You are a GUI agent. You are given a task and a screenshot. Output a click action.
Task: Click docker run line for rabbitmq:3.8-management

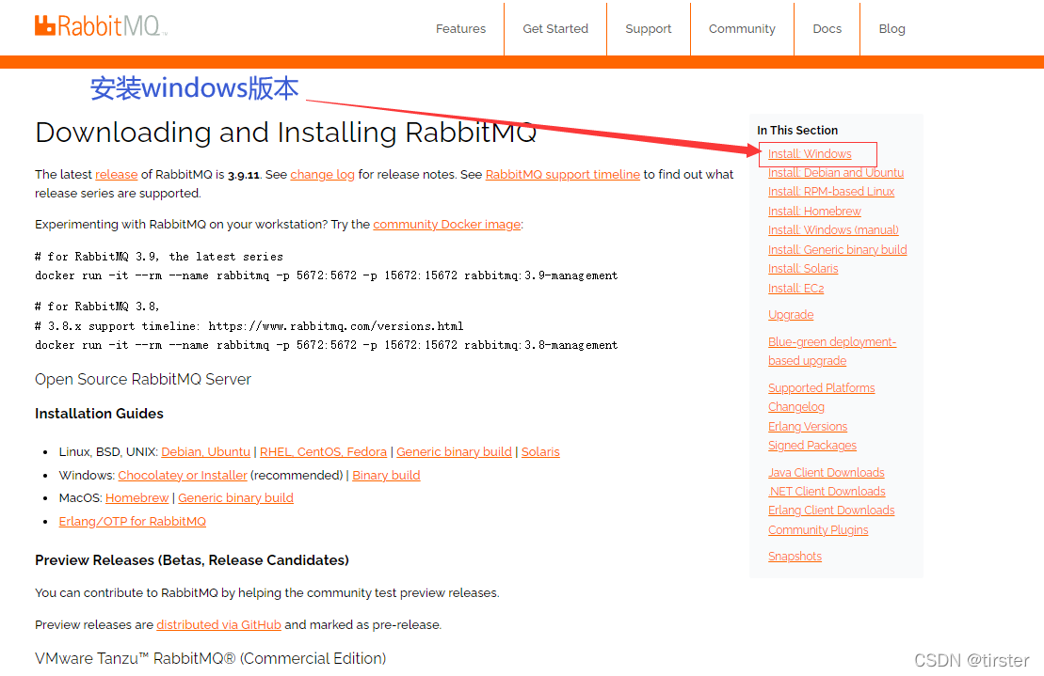[327, 345]
